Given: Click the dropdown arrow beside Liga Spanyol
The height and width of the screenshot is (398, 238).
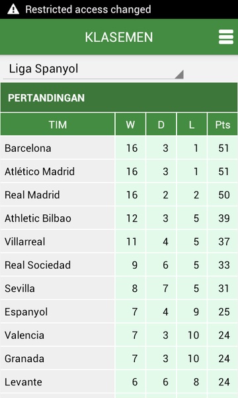Looking at the screenshot, I should tap(179, 74).
